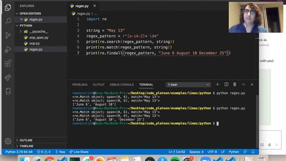
Task: Select regex.py in PYTHON folder
Action: point(36,49)
